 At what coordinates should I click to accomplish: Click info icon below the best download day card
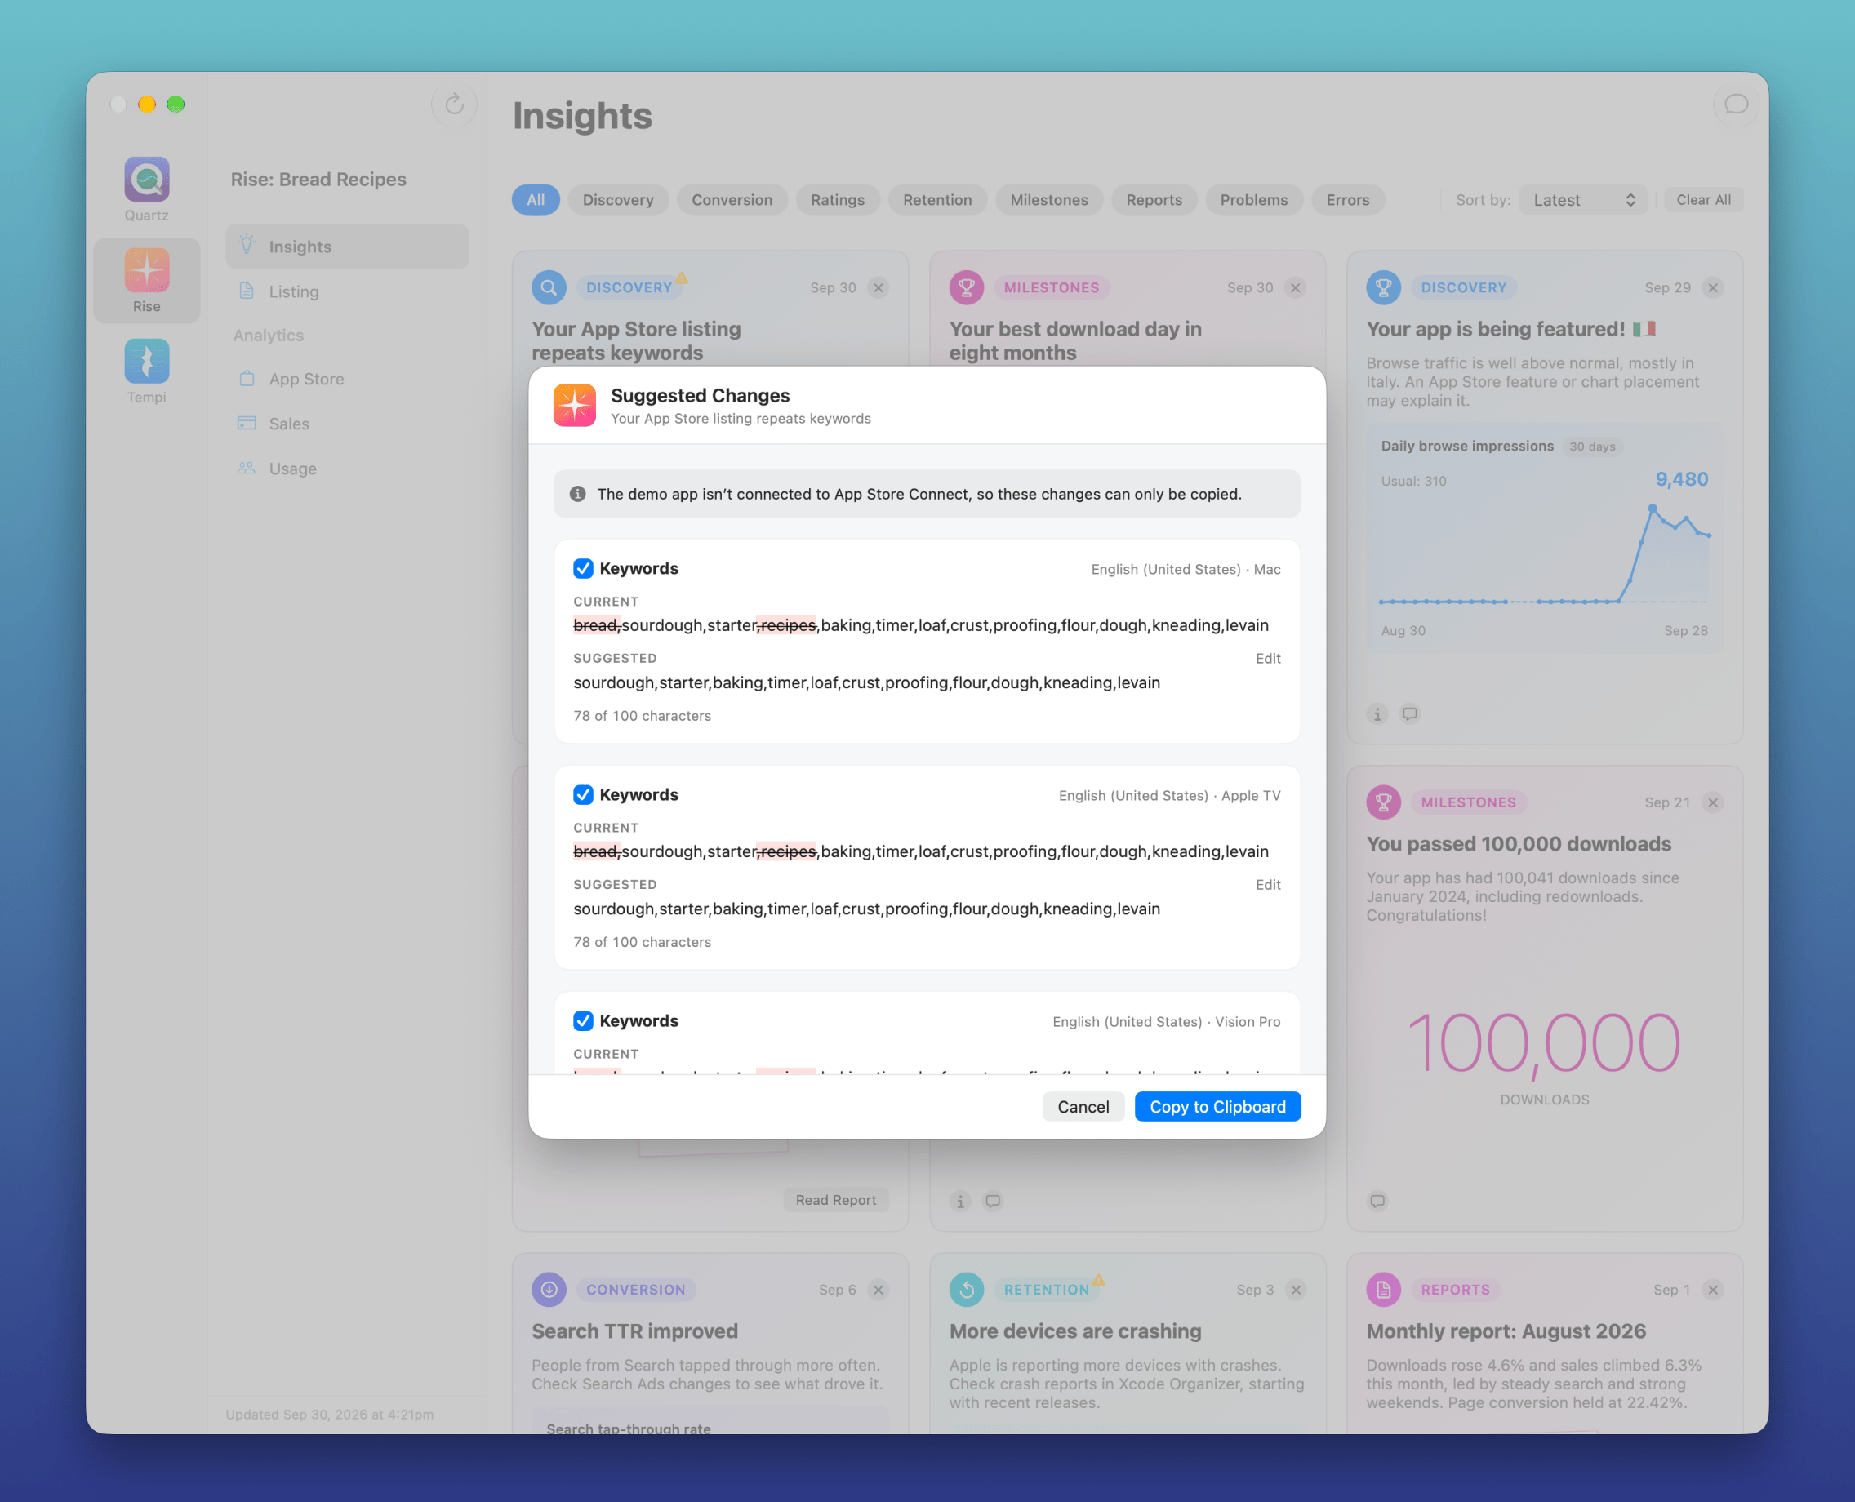click(960, 1201)
